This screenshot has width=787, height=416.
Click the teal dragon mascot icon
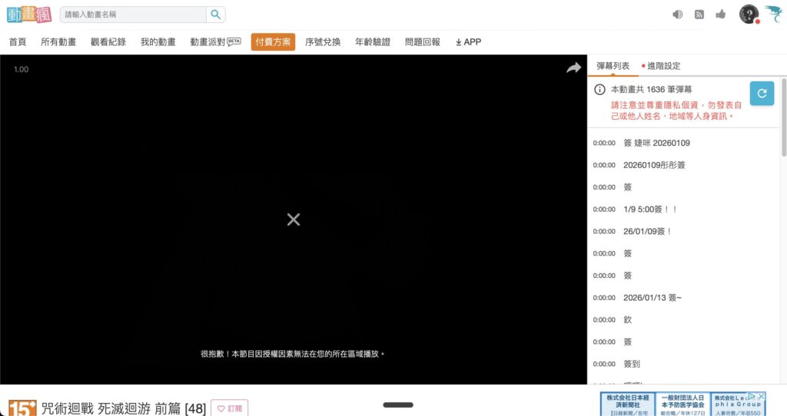[772, 13]
